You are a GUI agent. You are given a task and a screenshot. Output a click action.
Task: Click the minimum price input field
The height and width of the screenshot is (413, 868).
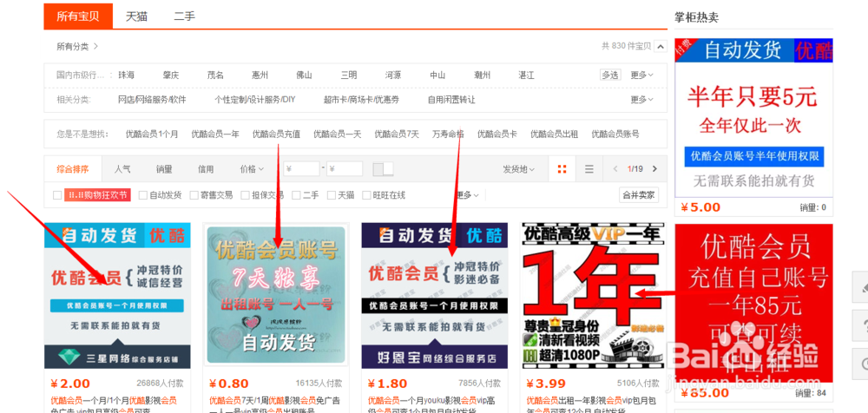coord(302,169)
